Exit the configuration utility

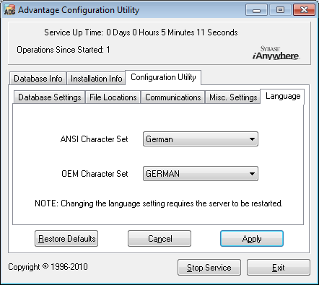click(x=279, y=268)
